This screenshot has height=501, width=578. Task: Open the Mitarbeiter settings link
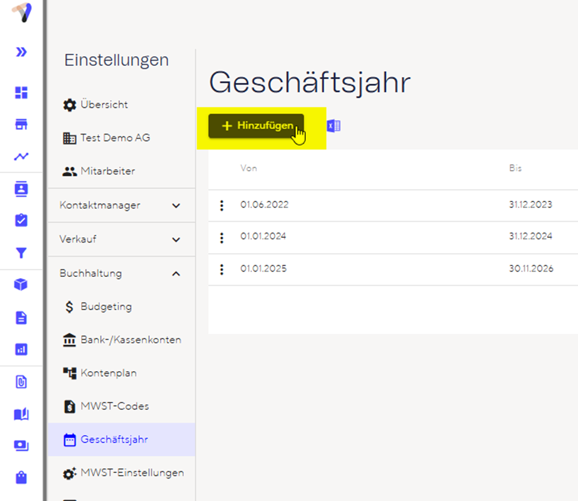107,171
